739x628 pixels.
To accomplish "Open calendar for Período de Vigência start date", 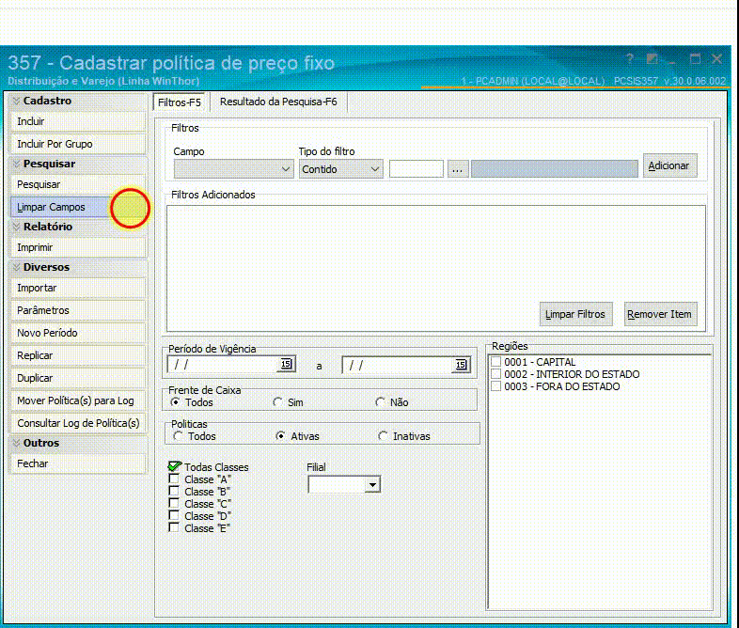I will 286,364.
